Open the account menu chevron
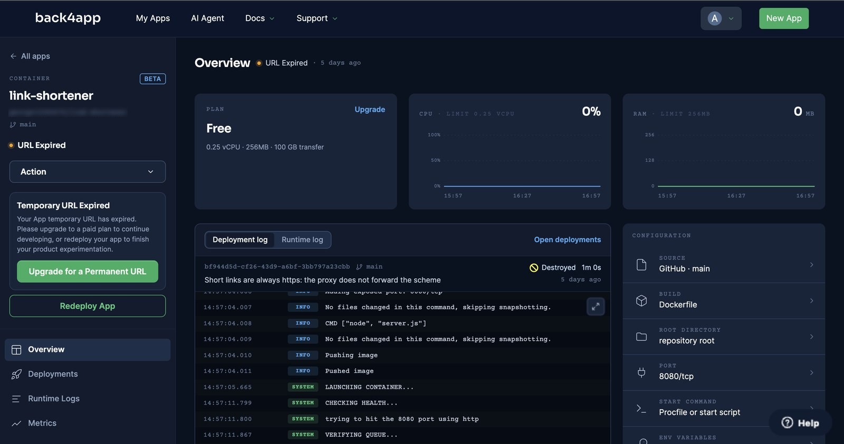The image size is (844, 444). (x=731, y=18)
